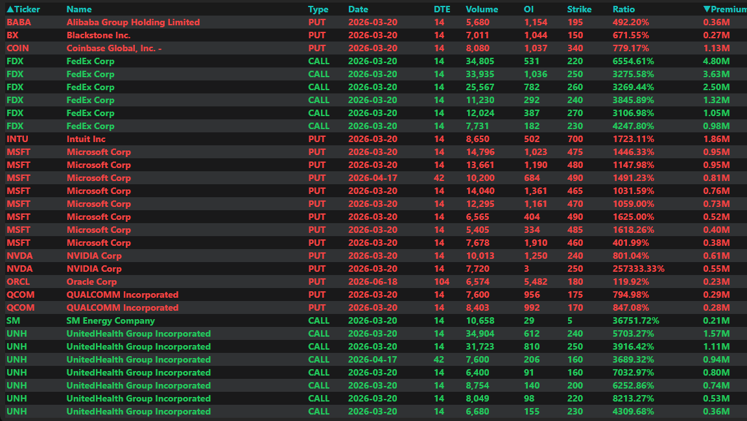Viewport: 747px width, 421px height.
Task: Select the COIN ticker cell
Action: tap(18, 47)
